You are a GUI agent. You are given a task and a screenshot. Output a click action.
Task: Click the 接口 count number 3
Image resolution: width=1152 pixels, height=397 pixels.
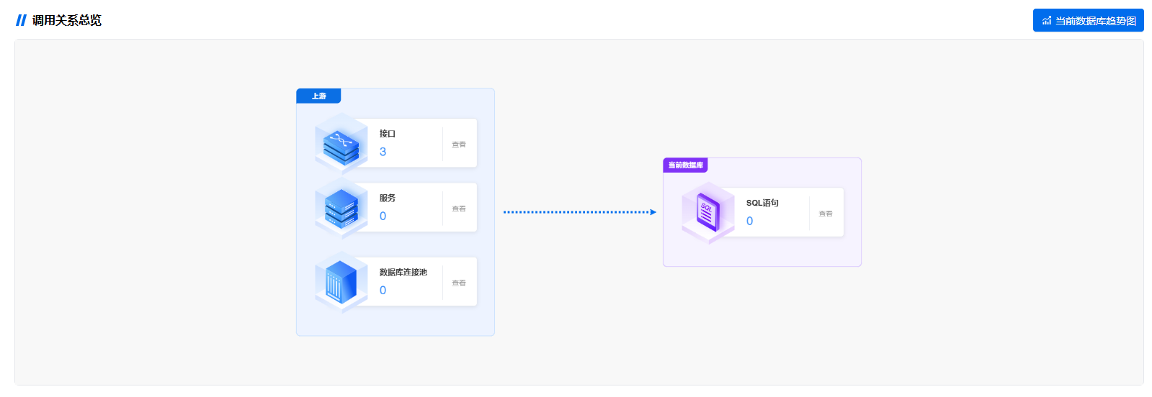[383, 152]
